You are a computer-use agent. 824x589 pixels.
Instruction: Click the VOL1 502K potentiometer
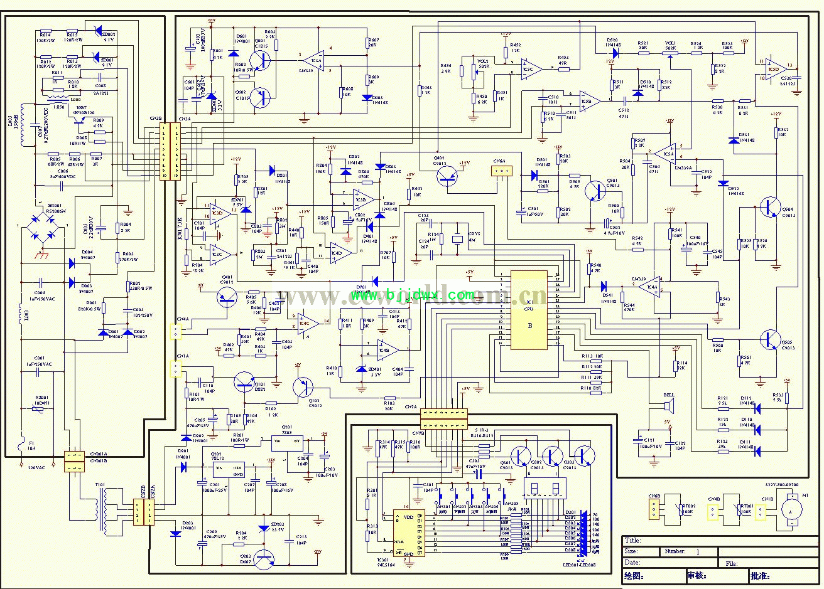(670, 53)
